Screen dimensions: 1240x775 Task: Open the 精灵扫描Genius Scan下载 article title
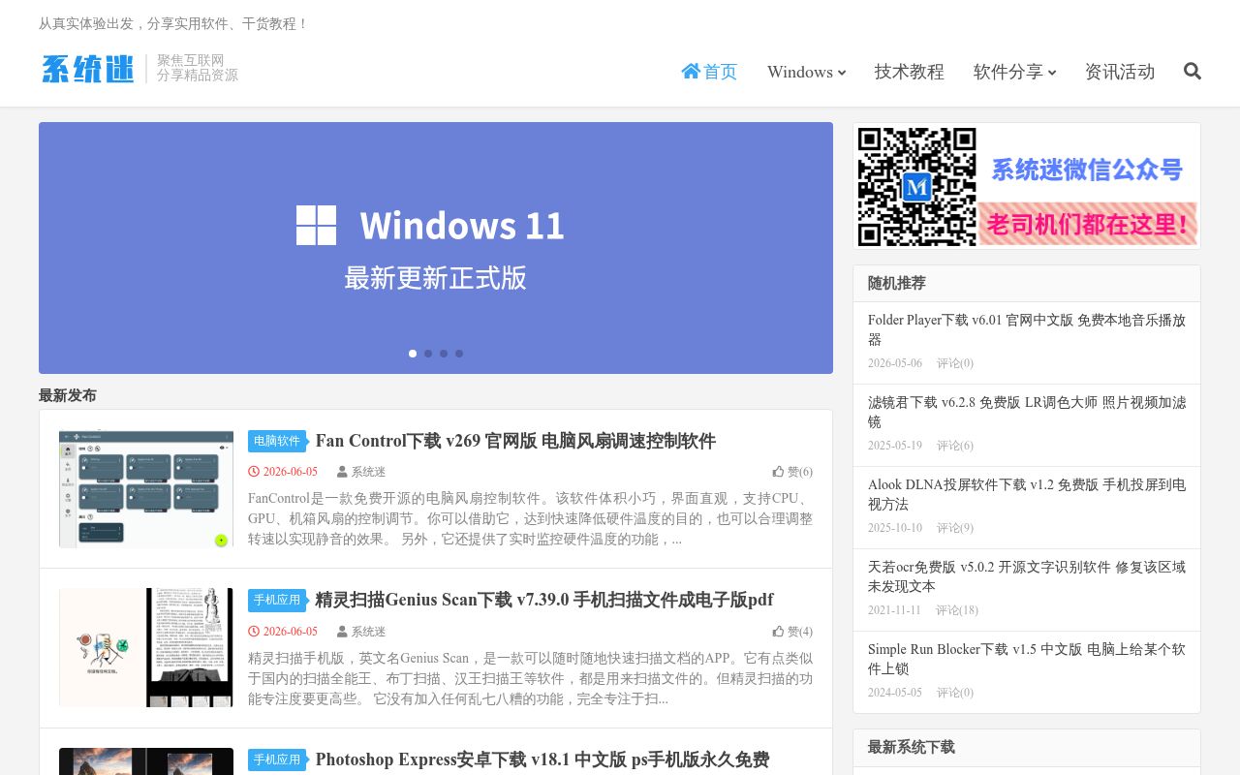[x=544, y=600]
